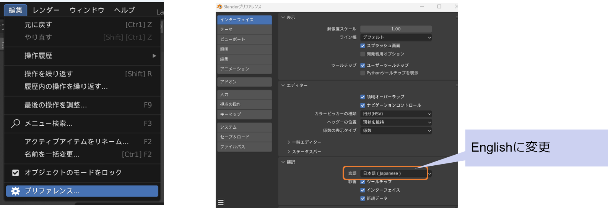Open 係数の表示タイプ dropdown
Viewport: 608px width, 208px height.
pos(396,131)
